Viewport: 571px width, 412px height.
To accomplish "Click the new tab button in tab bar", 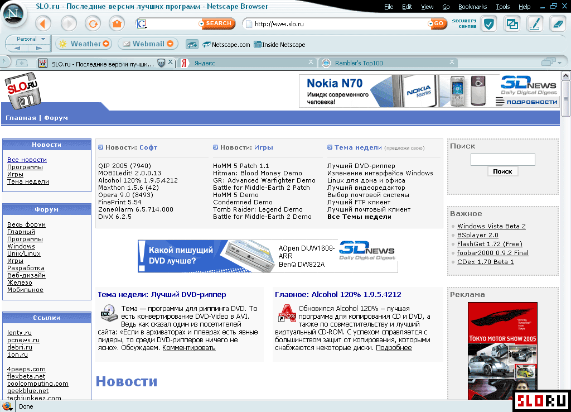I will [21, 63].
